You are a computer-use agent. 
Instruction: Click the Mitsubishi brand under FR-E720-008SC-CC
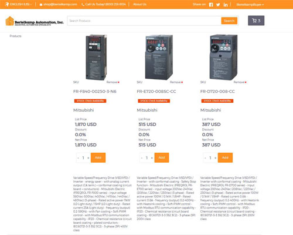click(x=147, y=110)
